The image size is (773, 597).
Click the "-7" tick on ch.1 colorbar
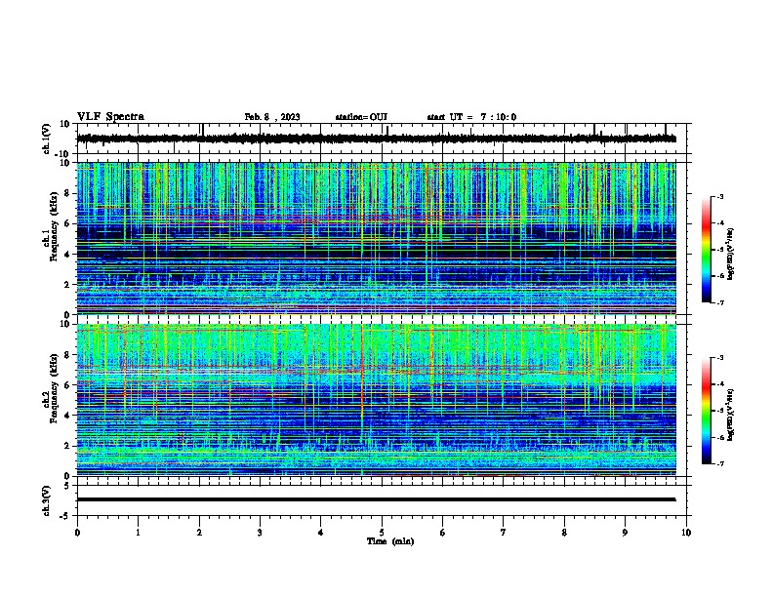pyautogui.click(x=719, y=302)
